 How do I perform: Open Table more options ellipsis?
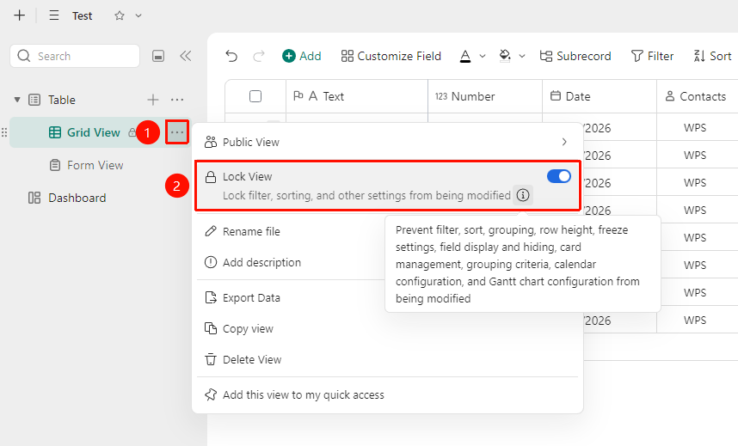(x=177, y=100)
